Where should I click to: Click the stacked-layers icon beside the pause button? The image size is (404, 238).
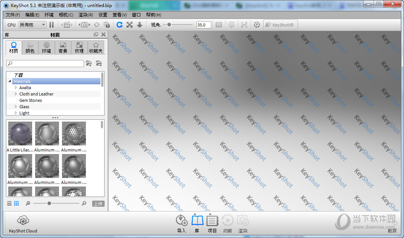click(x=67, y=25)
